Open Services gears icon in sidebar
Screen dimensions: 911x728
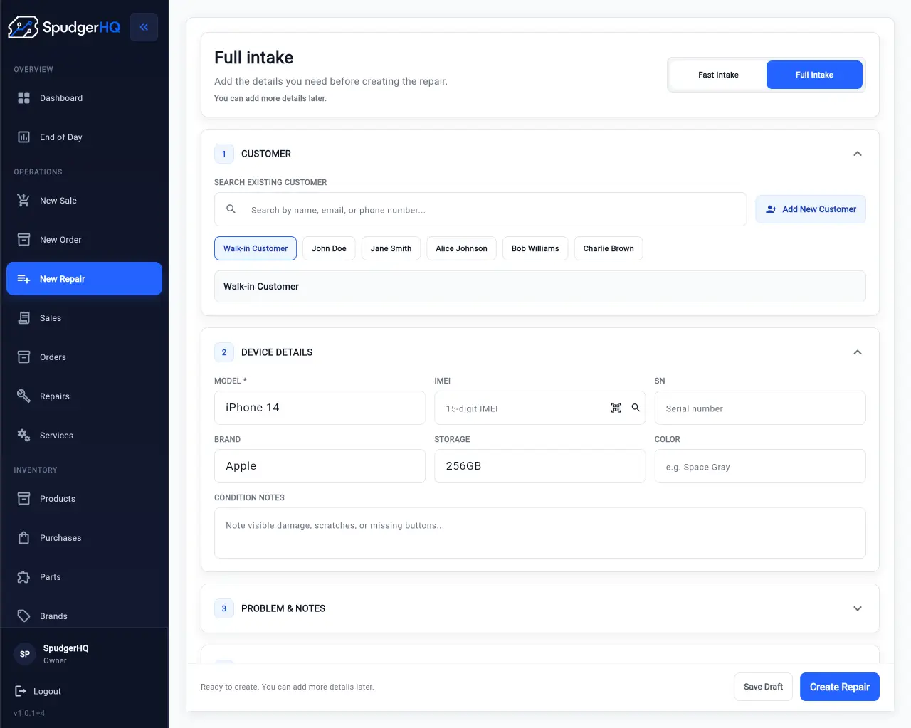[x=23, y=436]
